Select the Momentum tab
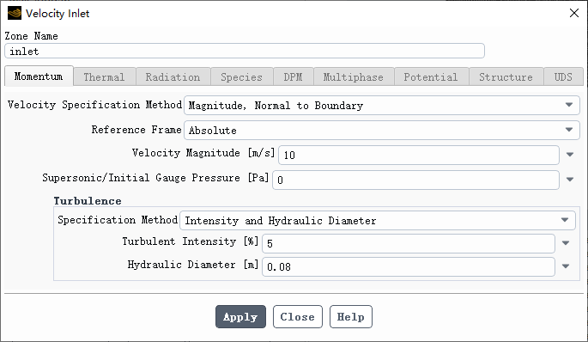This screenshot has width=588, height=342. point(39,76)
